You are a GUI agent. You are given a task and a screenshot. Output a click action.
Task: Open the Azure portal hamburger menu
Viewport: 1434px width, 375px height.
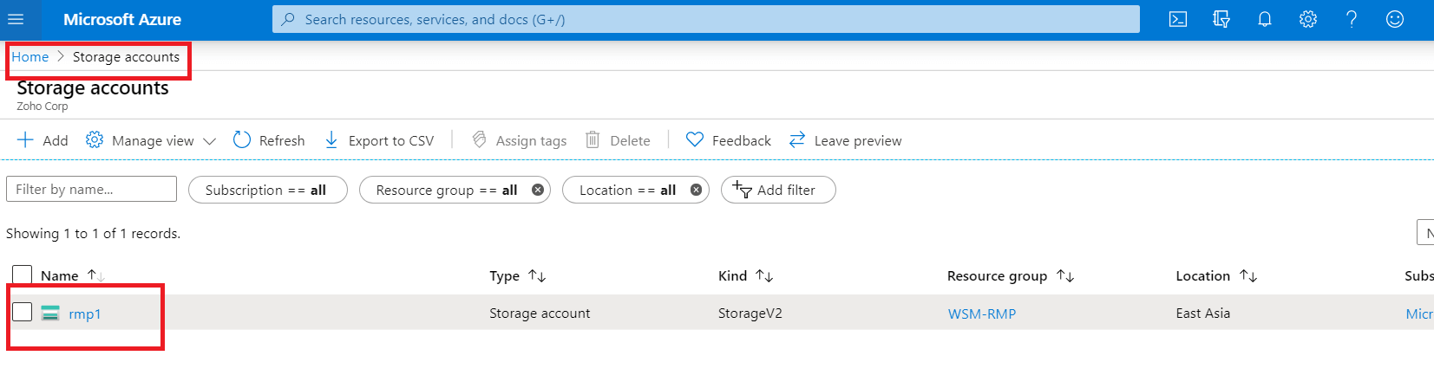click(x=16, y=19)
